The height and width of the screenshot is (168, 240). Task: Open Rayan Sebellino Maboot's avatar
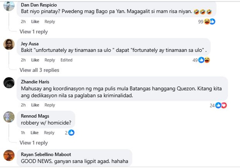[9, 155]
